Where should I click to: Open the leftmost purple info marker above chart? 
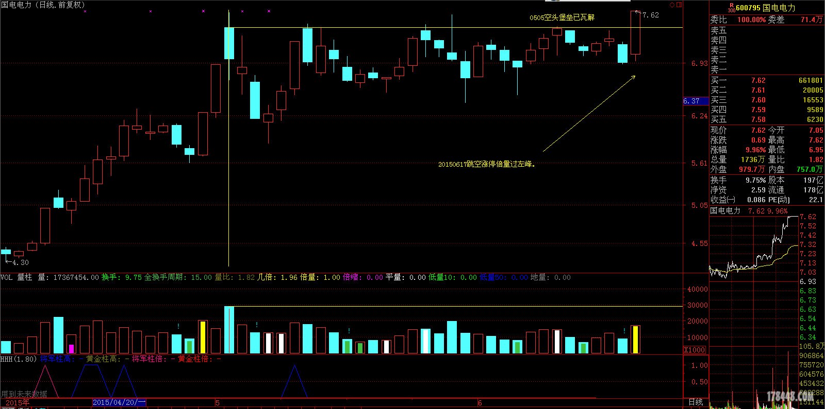point(85,11)
